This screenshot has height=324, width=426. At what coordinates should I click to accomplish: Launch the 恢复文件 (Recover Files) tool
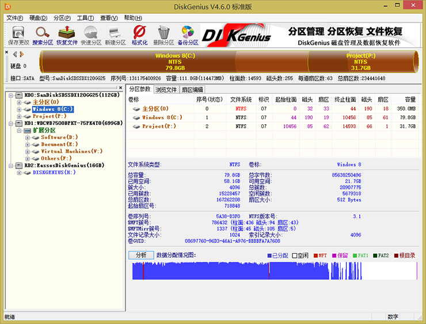point(66,35)
